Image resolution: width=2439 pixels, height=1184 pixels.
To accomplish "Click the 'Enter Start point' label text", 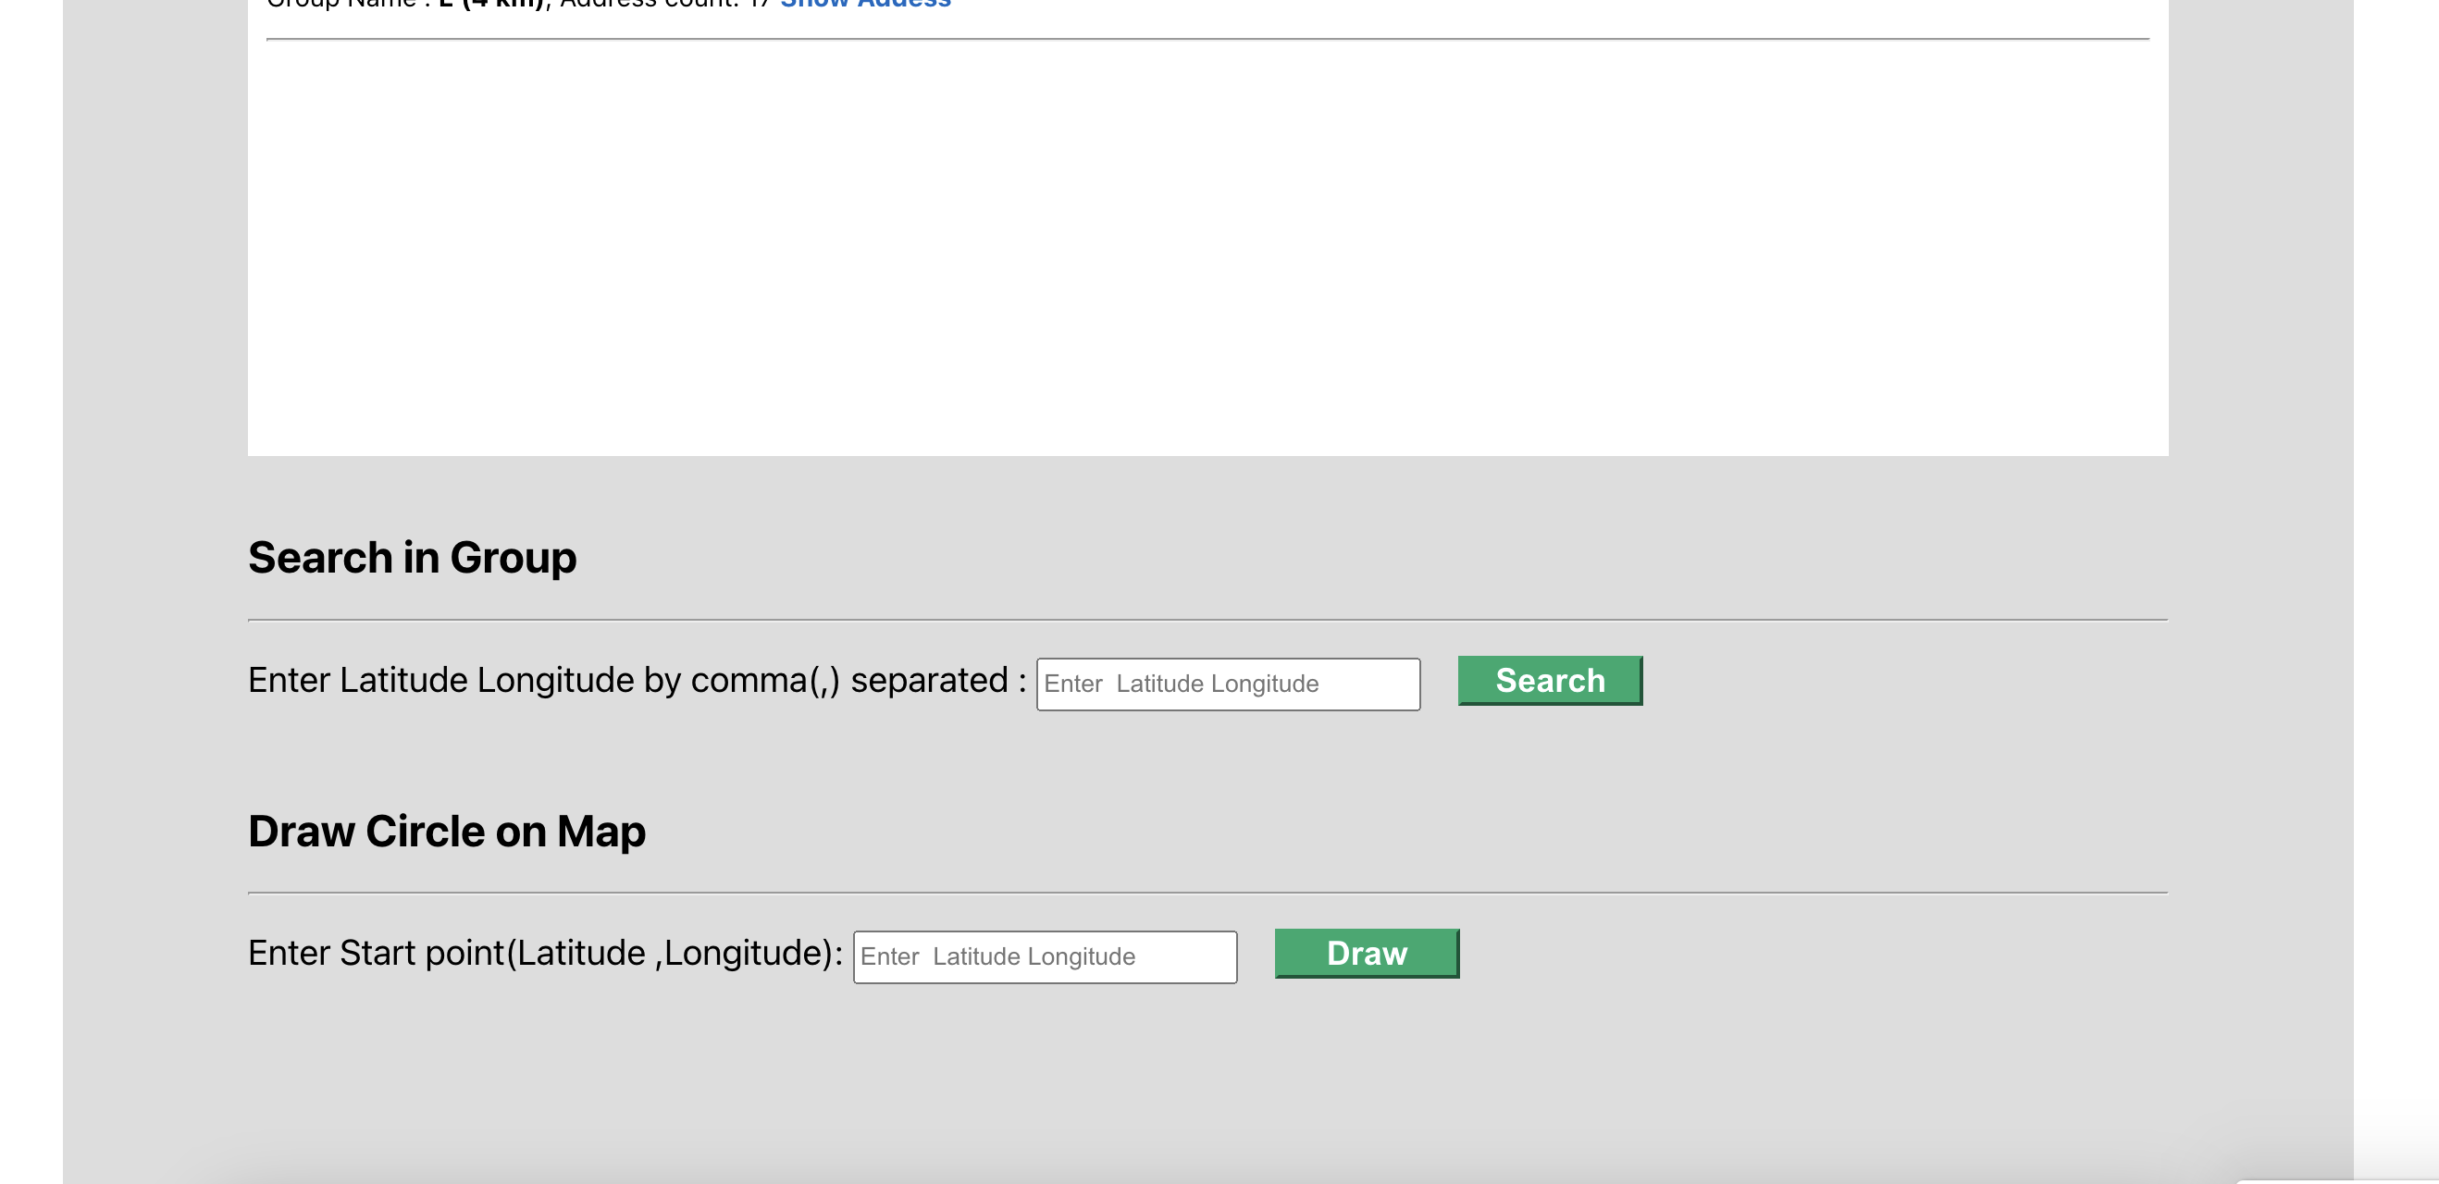I will click(x=544, y=953).
